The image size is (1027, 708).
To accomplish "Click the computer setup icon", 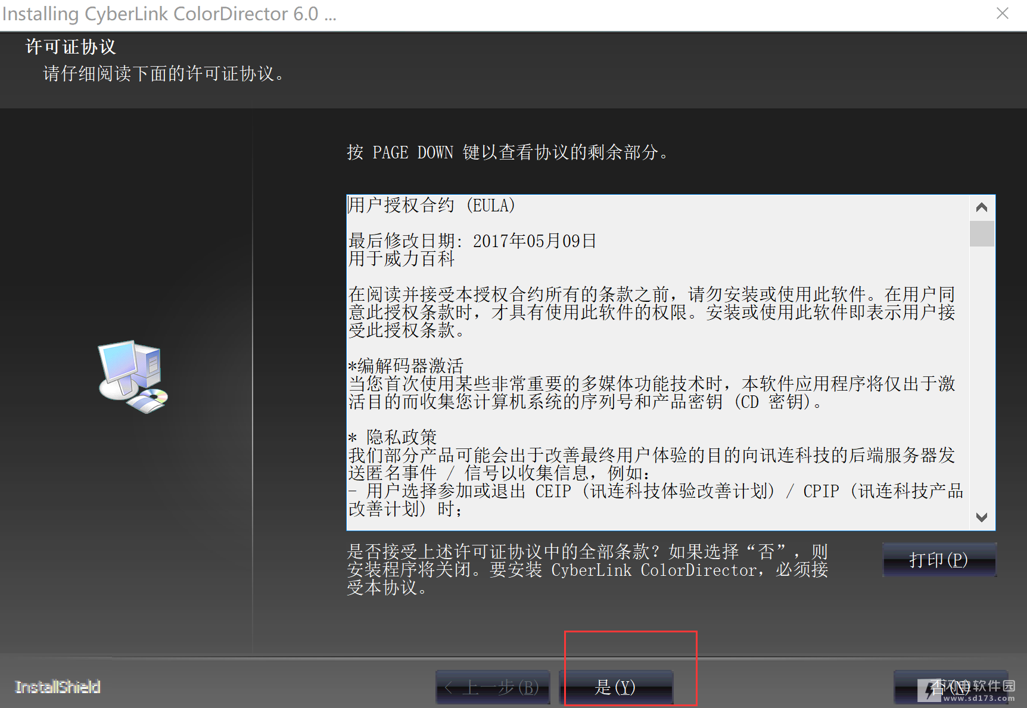I will point(133,377).
